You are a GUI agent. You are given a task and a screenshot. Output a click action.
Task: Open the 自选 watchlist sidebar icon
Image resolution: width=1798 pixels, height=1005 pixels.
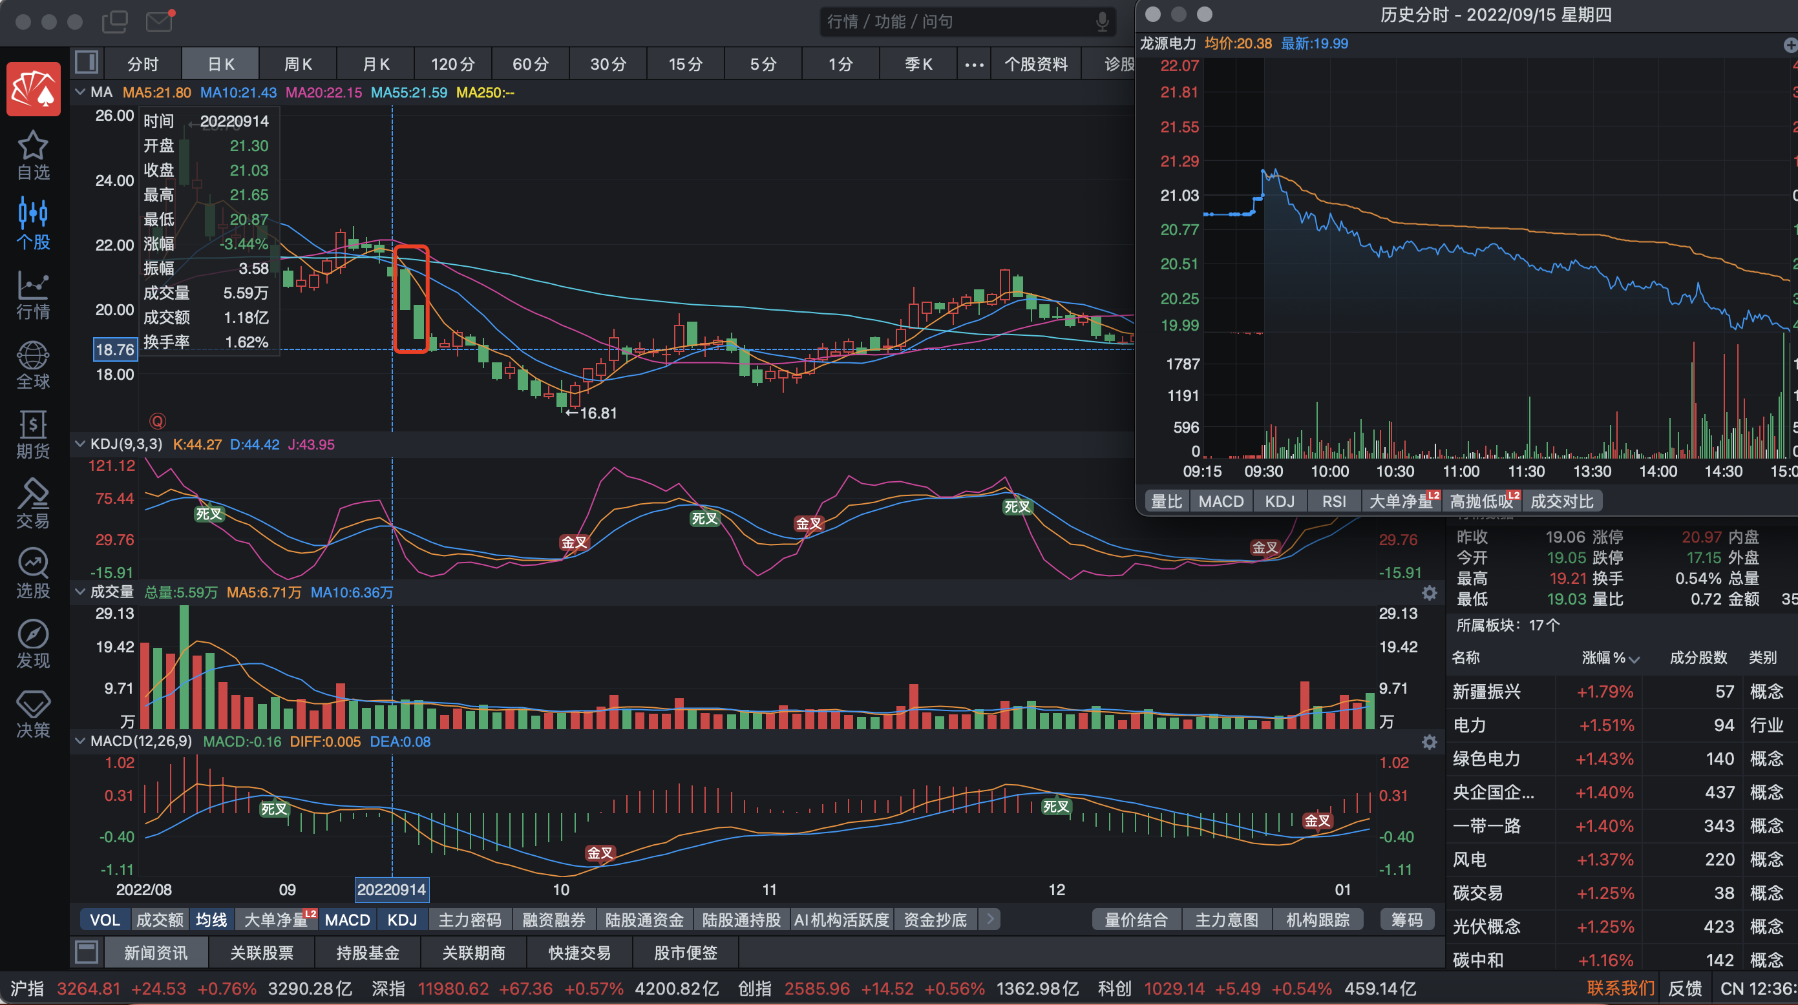[x=33, y=155]
